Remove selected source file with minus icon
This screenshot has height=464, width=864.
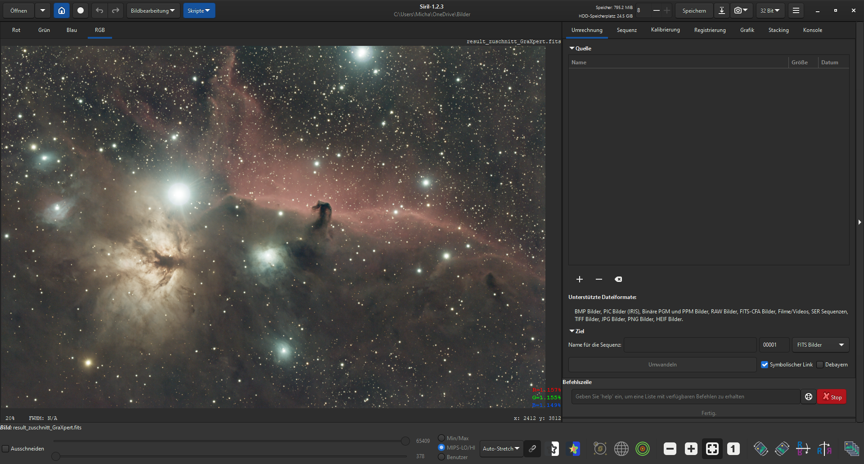pyautogui.click(x=599, y=279)
